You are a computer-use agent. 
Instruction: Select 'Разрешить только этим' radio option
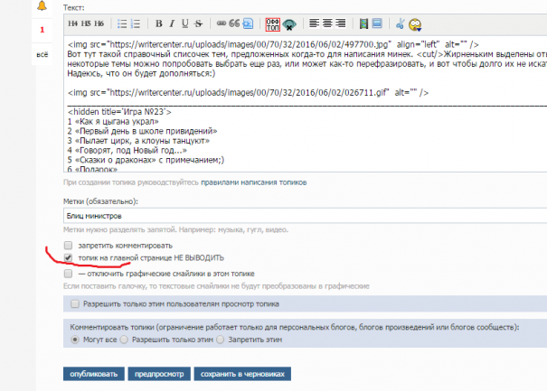coord(126,340)
